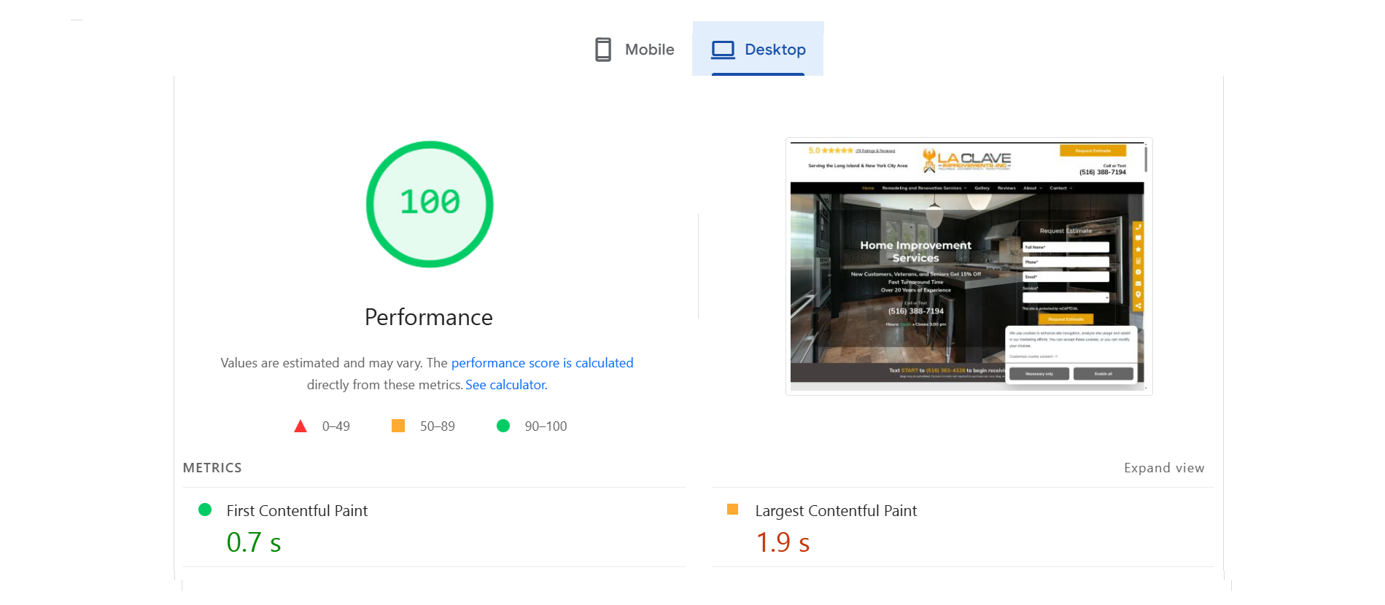Click the green dot beside First Contentful Paint
Viewport: 1385px width, 605px height.
point(205,510)
